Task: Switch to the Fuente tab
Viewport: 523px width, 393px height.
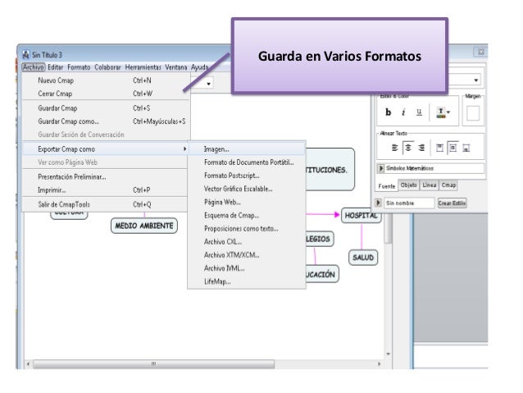Action: pos(387,186)
